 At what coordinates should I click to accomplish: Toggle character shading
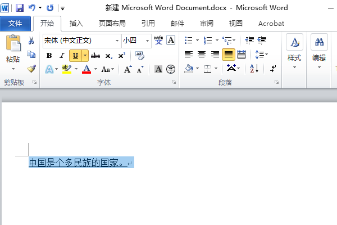158,69
